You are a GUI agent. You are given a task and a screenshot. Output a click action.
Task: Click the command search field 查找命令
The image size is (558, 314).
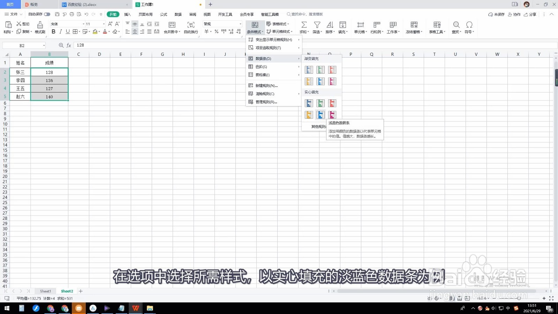click(x=305, y=14)
